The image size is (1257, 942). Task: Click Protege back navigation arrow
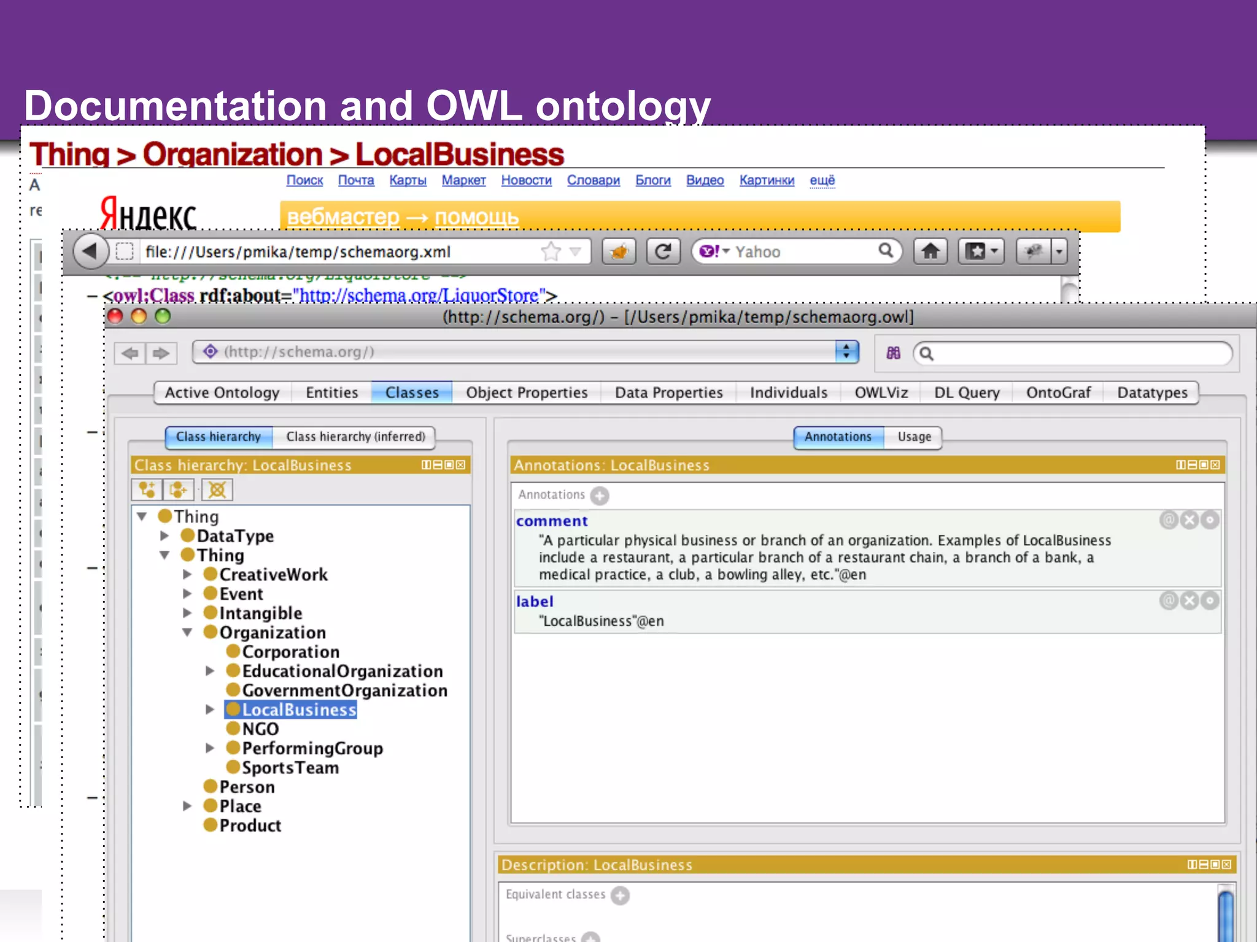pyautogui.click(x=130, y=353)
